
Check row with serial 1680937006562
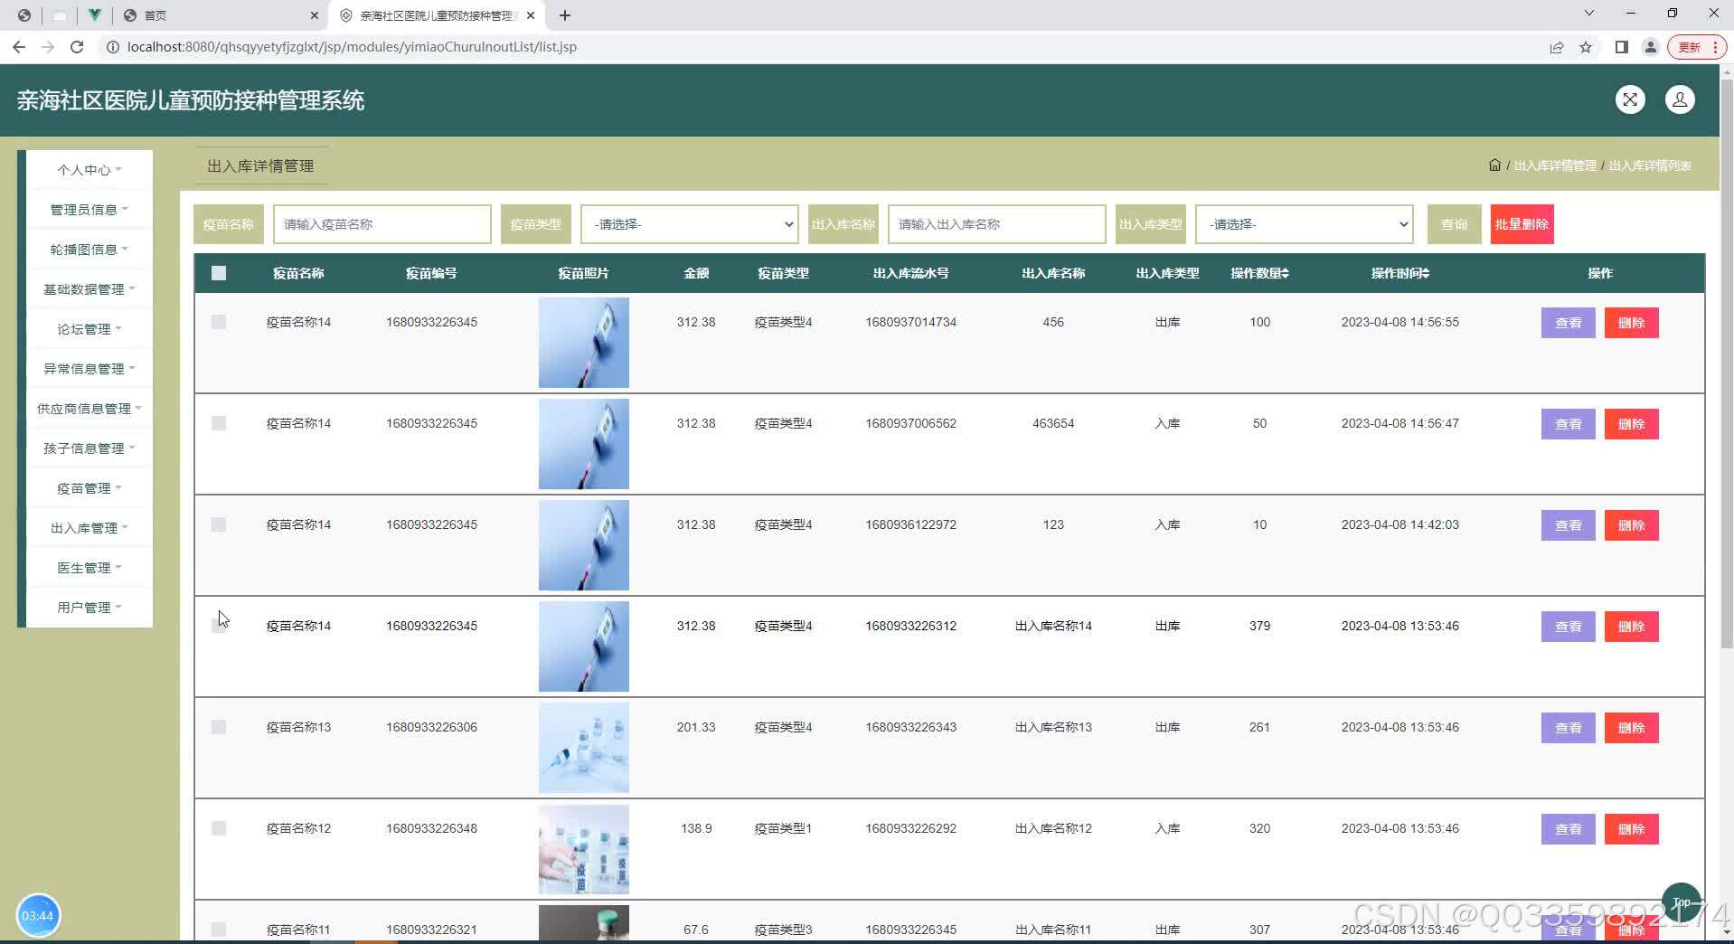(219, 423)
